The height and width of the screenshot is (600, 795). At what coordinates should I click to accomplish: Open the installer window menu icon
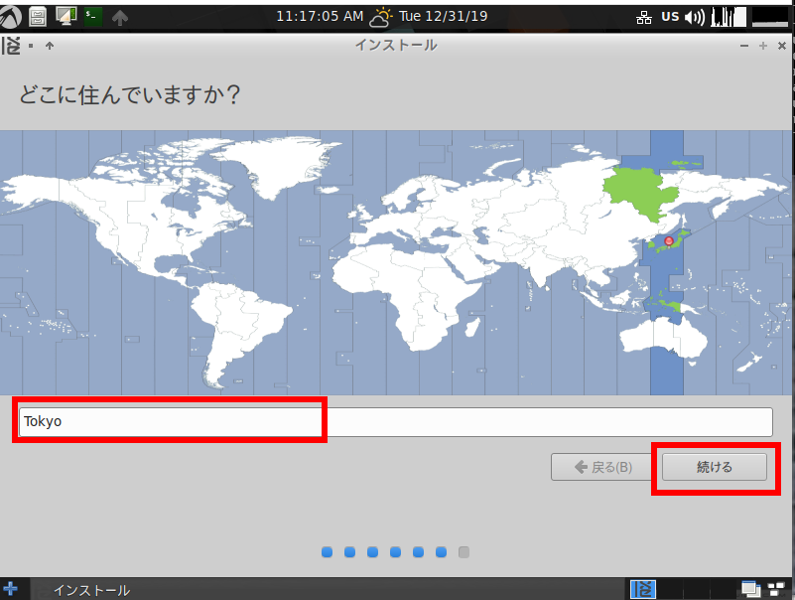coord(11,46)
